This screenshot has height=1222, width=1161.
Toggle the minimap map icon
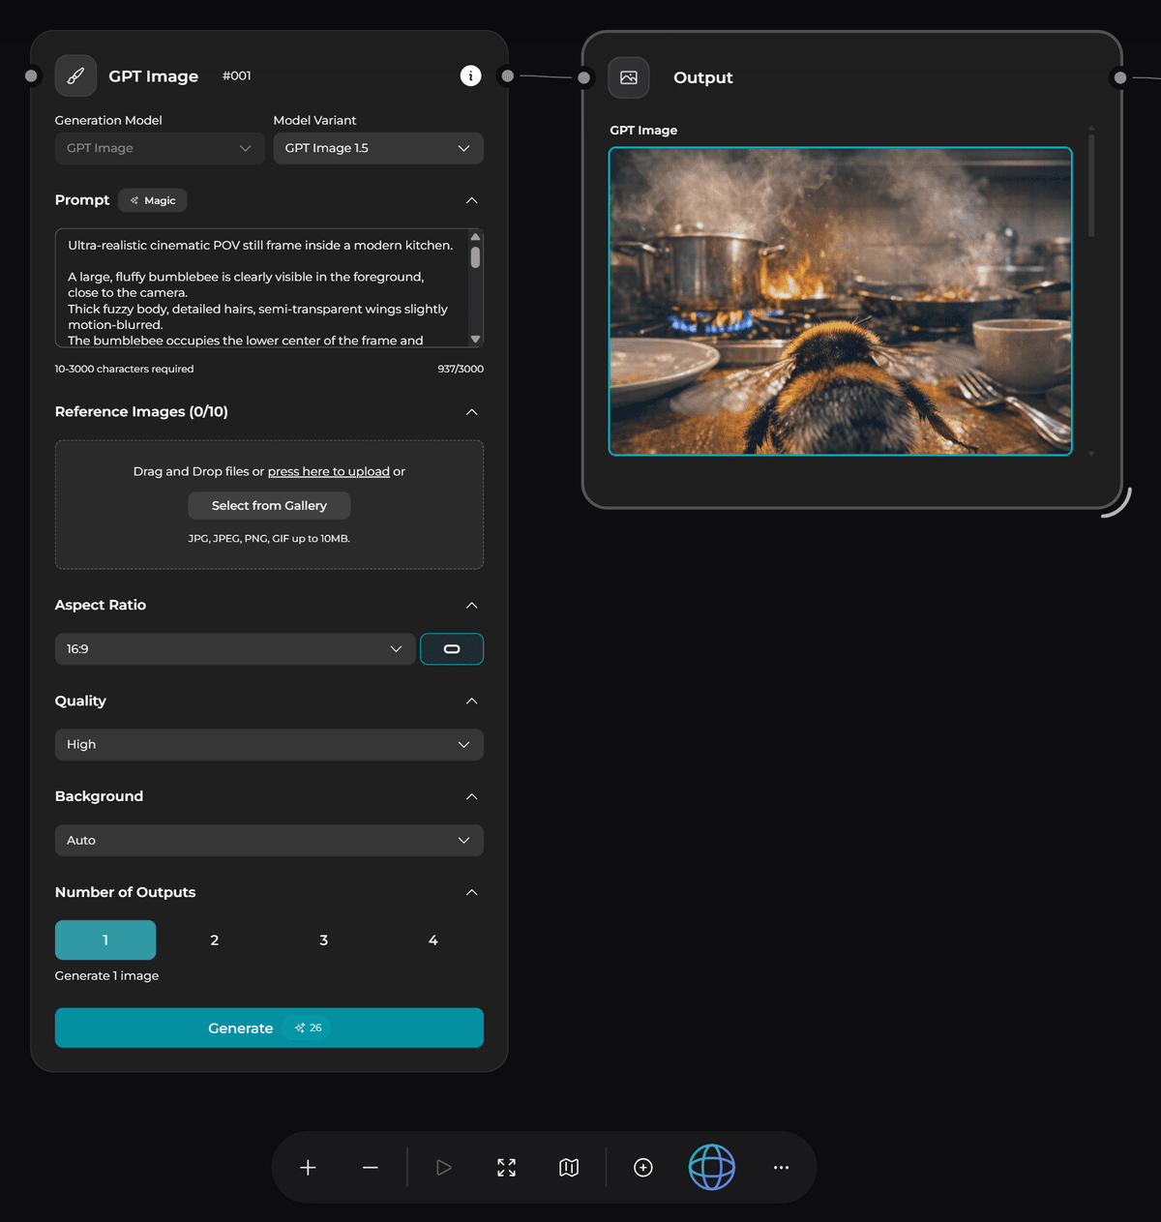point(569,1168)
